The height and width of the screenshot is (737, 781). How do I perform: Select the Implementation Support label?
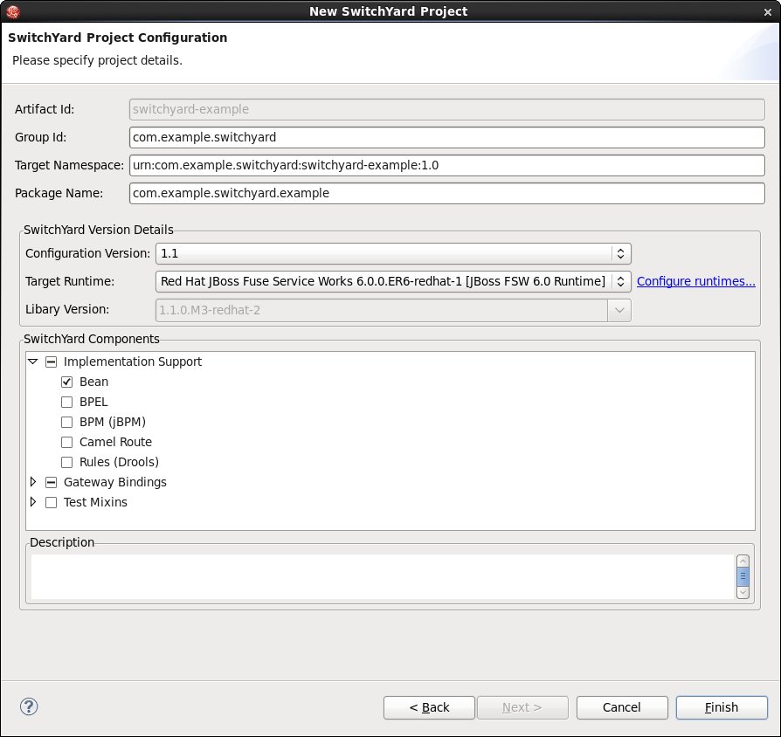133,362
